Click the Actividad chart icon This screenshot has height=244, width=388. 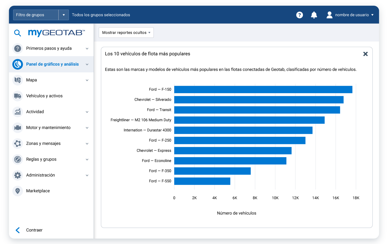(x=18, y=112)
